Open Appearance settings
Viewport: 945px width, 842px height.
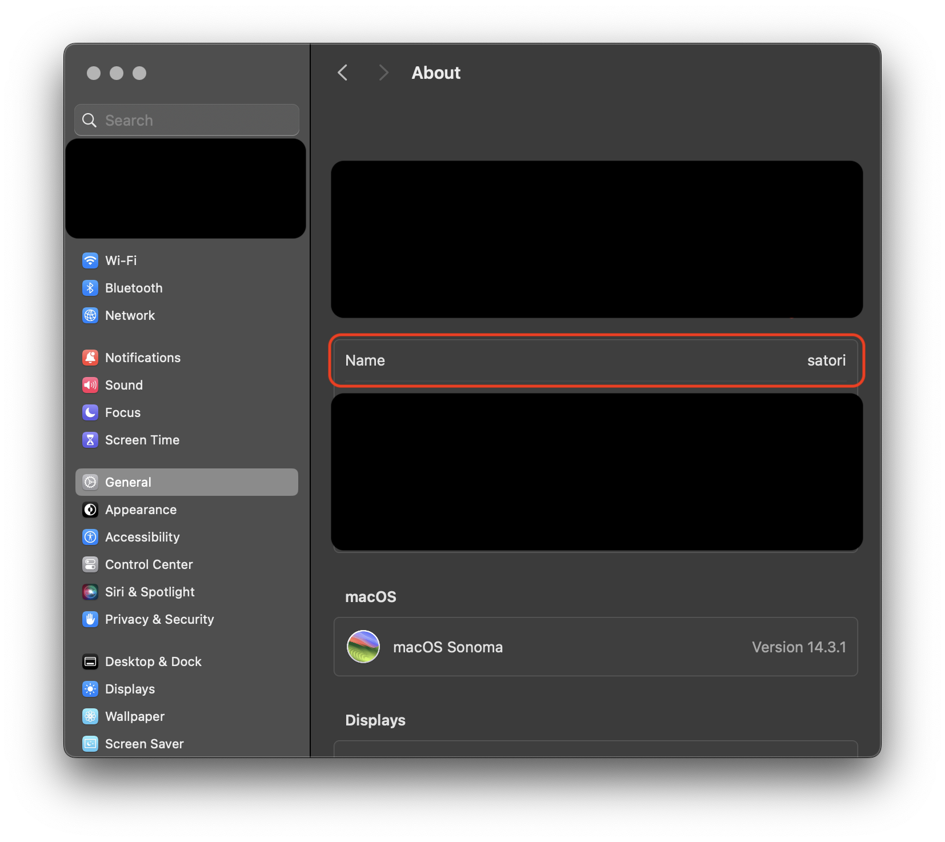click(x=141, y=510)
